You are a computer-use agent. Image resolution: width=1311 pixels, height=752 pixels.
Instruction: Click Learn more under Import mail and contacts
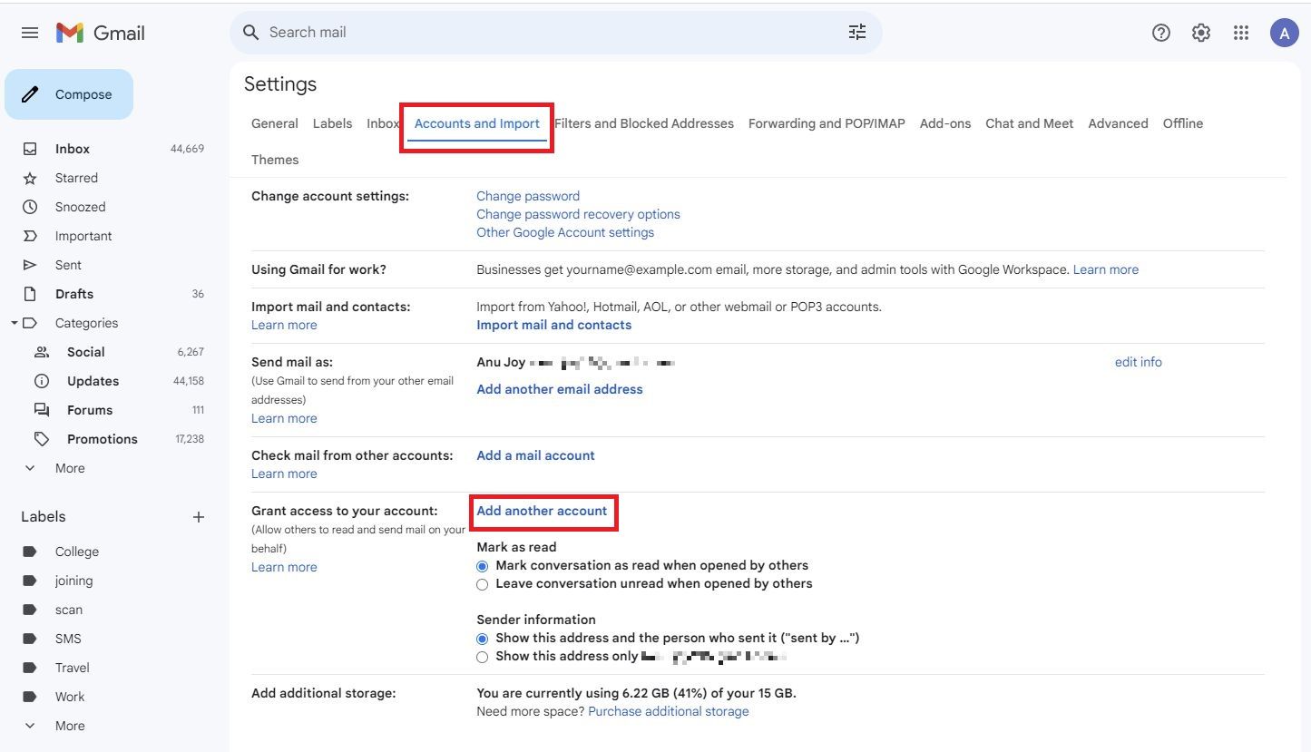pos(284,325)
